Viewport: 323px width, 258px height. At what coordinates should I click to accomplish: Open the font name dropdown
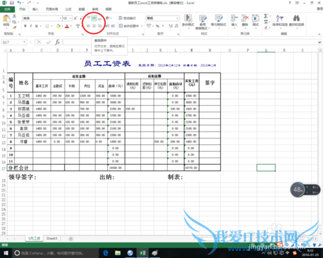[x=60, y=18]
